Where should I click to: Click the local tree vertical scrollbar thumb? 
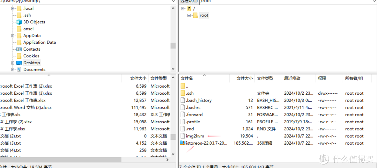pyautogui.click(x=173, y=46)
